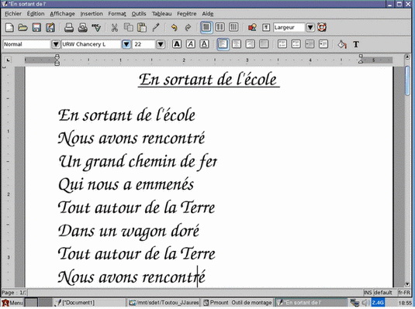The height and width of the screenshot is (309, 415).
Task: Print the document with the printer icon
Action: pos(69,27)
